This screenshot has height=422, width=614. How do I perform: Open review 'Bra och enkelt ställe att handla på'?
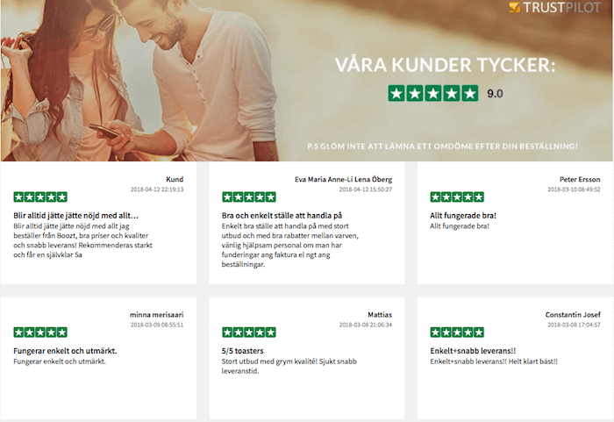coord(282,216)
